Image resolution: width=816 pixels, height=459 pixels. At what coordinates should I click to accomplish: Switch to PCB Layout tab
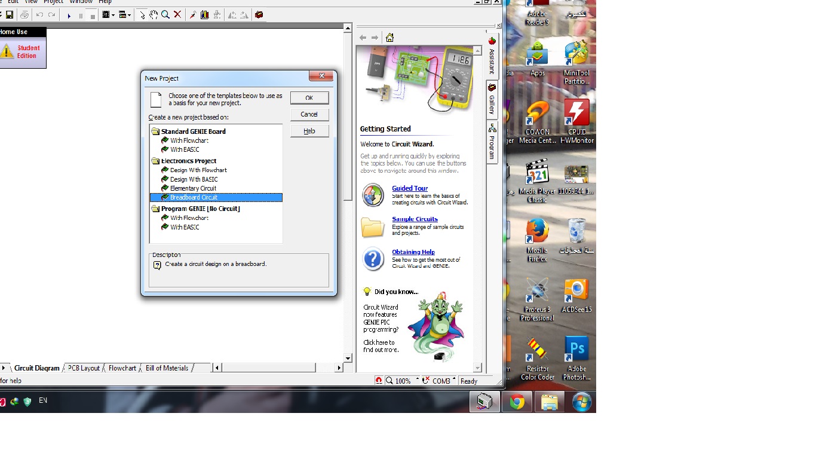pyautogui.click(x=84, y=368)
